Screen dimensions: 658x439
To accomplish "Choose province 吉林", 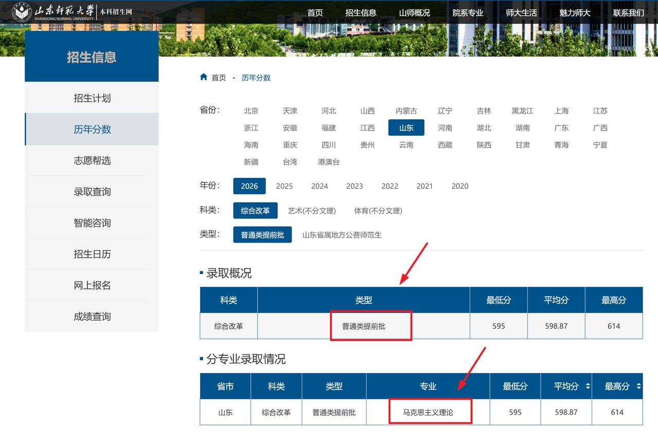I will point(484,111).
